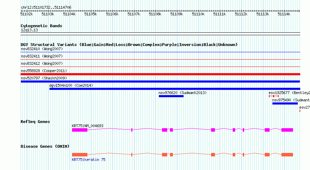This screenshot has width=310, height=170.
Task: Click the 51104k ruler tick label
Action: coord(69,14)
